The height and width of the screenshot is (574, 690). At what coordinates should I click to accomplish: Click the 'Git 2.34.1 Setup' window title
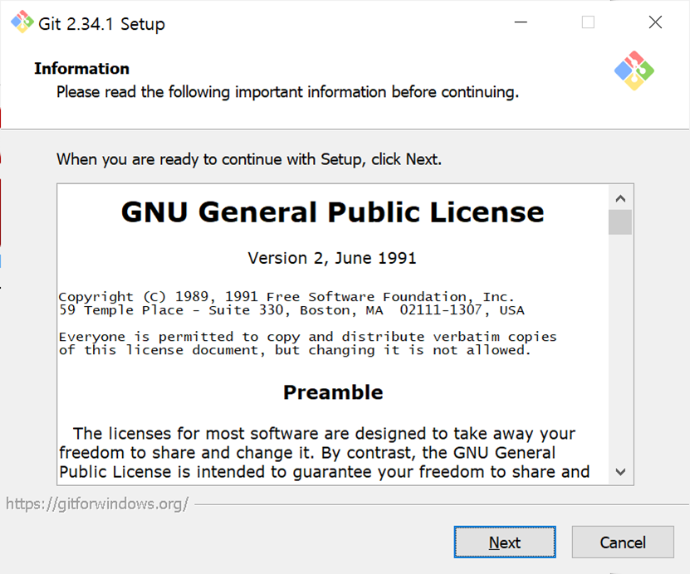[101, 24]
